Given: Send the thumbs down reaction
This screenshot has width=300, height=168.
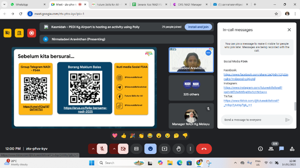Looking at the screenshot, I should click(185, 136).
